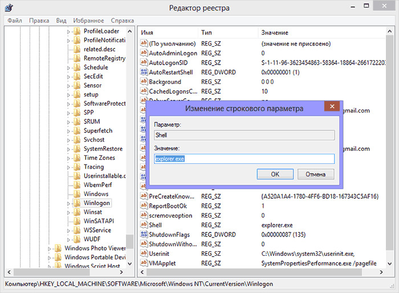Image resolution: width=399 pixels, height=293 pixels.
Task: Expand the Schedule tree node
Action: pos(68,68)
